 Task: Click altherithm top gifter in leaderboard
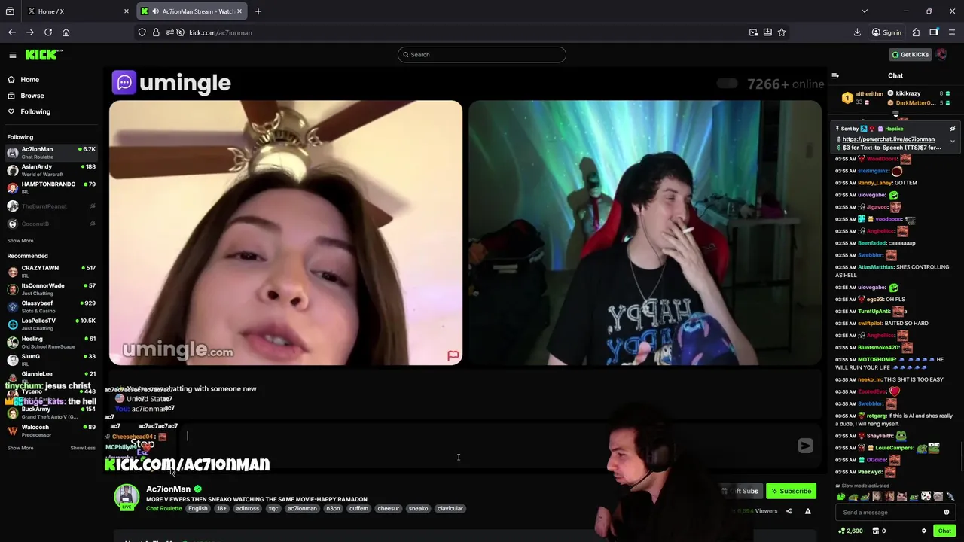point(863,98)
